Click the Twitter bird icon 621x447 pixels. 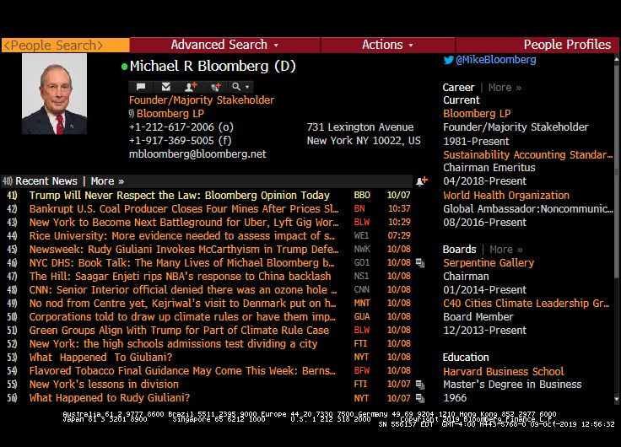coord(448,60)
